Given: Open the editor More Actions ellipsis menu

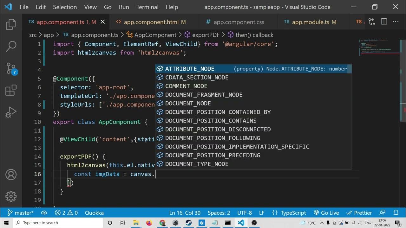Looking at the screenshot, I should pyautogui.click(x=396, y=22).
